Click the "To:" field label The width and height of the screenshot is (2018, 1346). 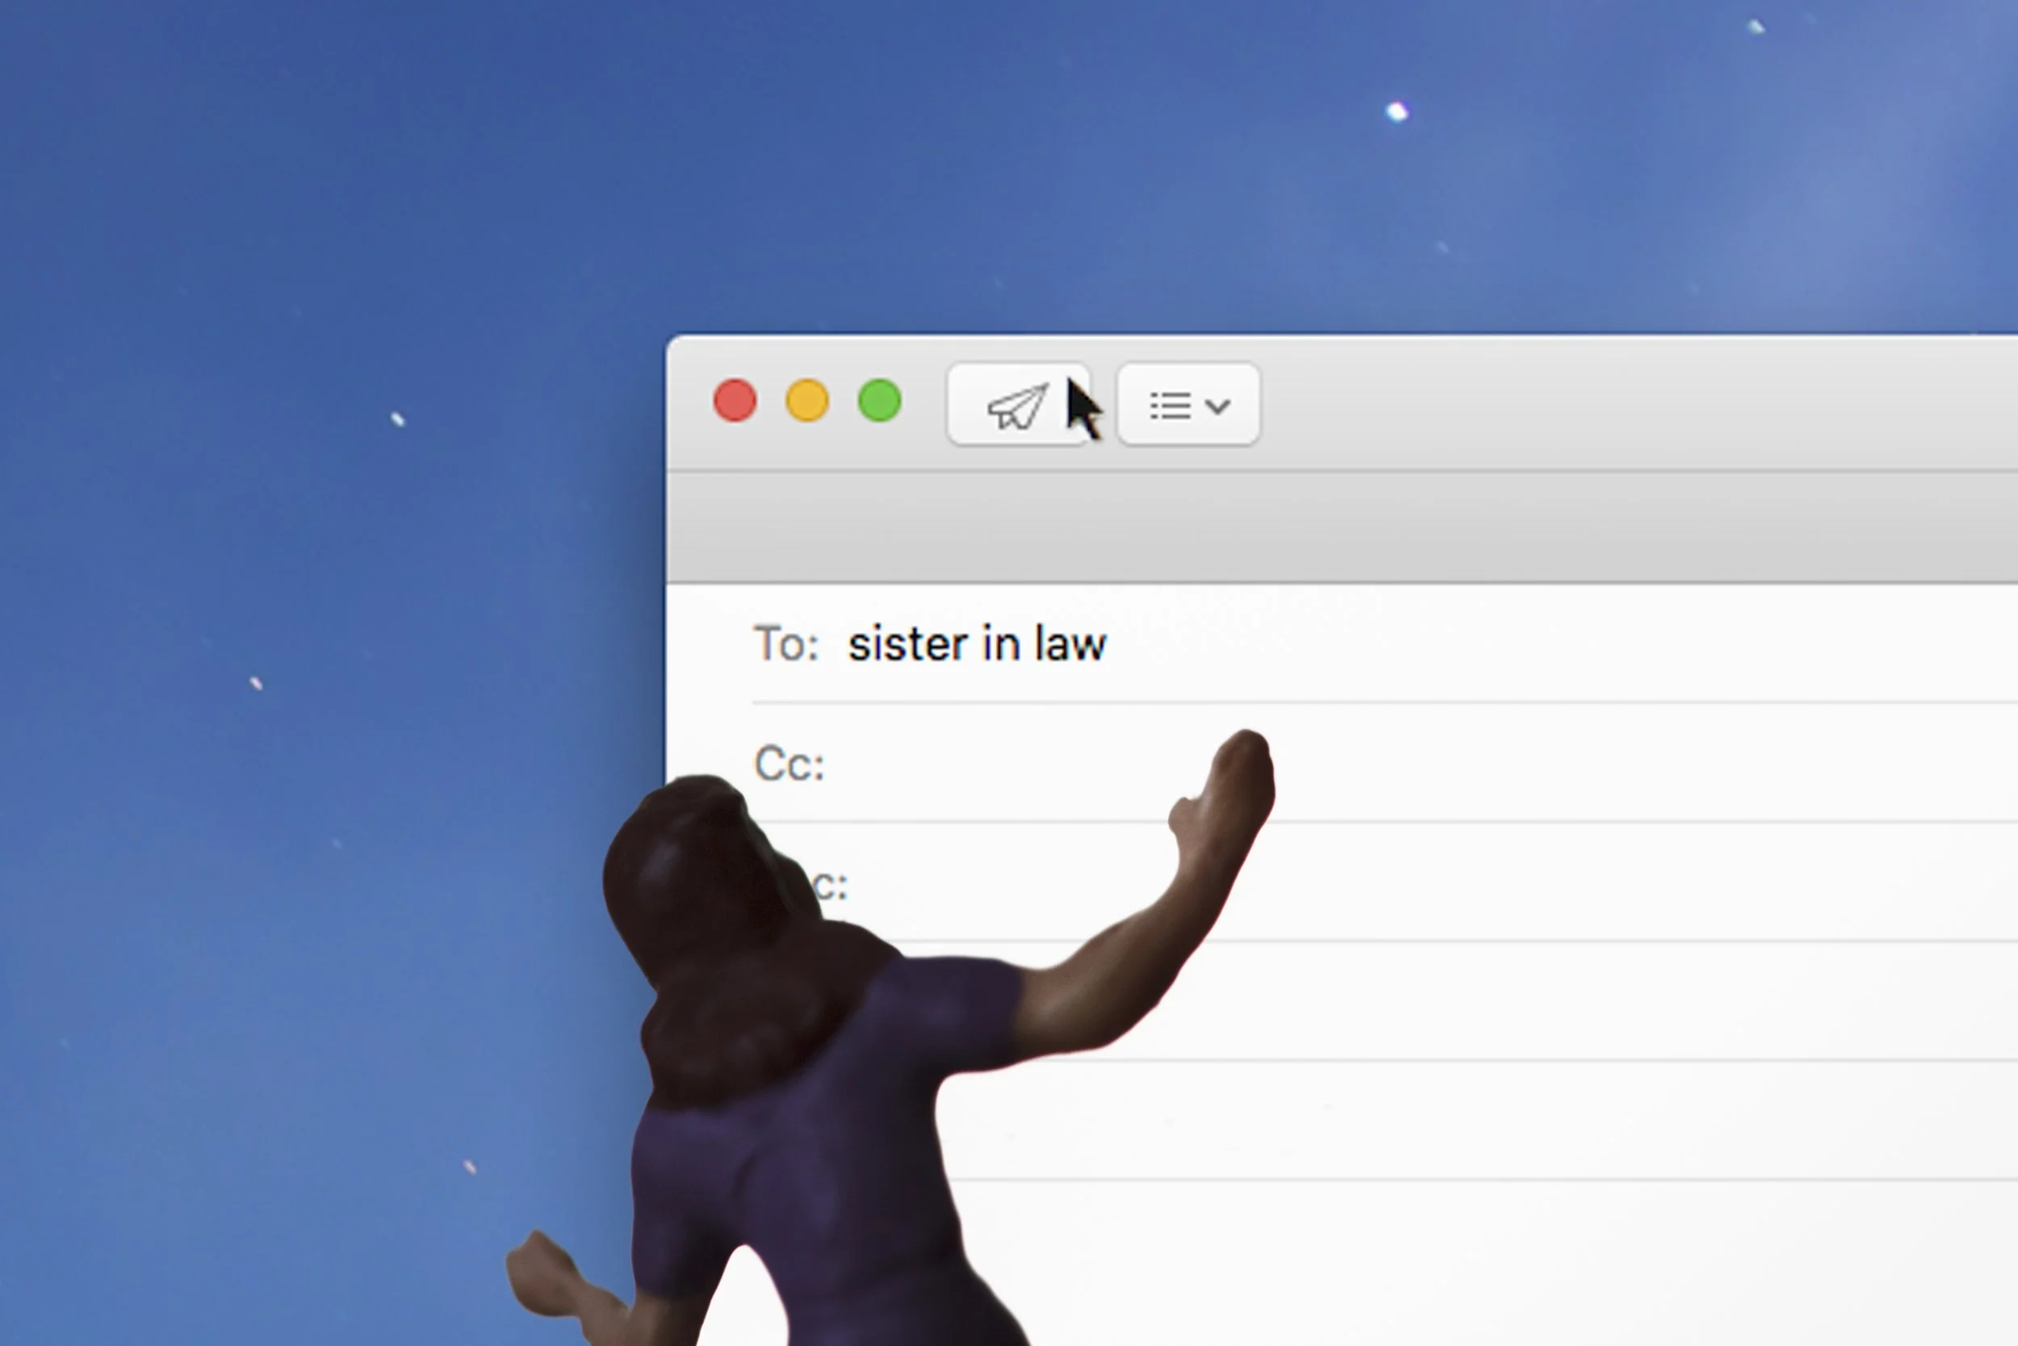[785, 644]
